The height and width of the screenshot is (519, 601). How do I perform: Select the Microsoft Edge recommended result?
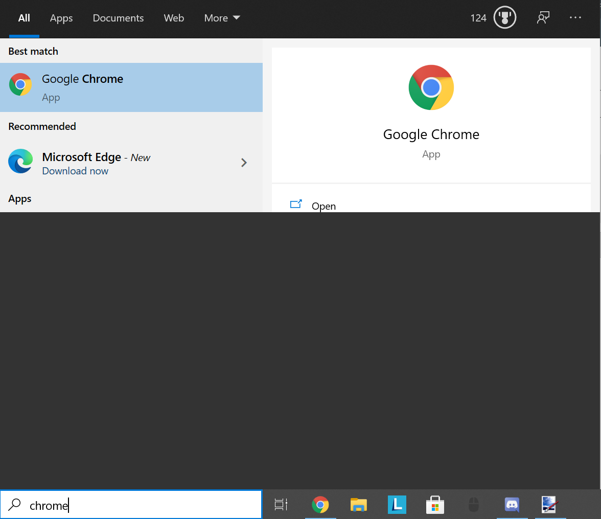tap(131, 163)
